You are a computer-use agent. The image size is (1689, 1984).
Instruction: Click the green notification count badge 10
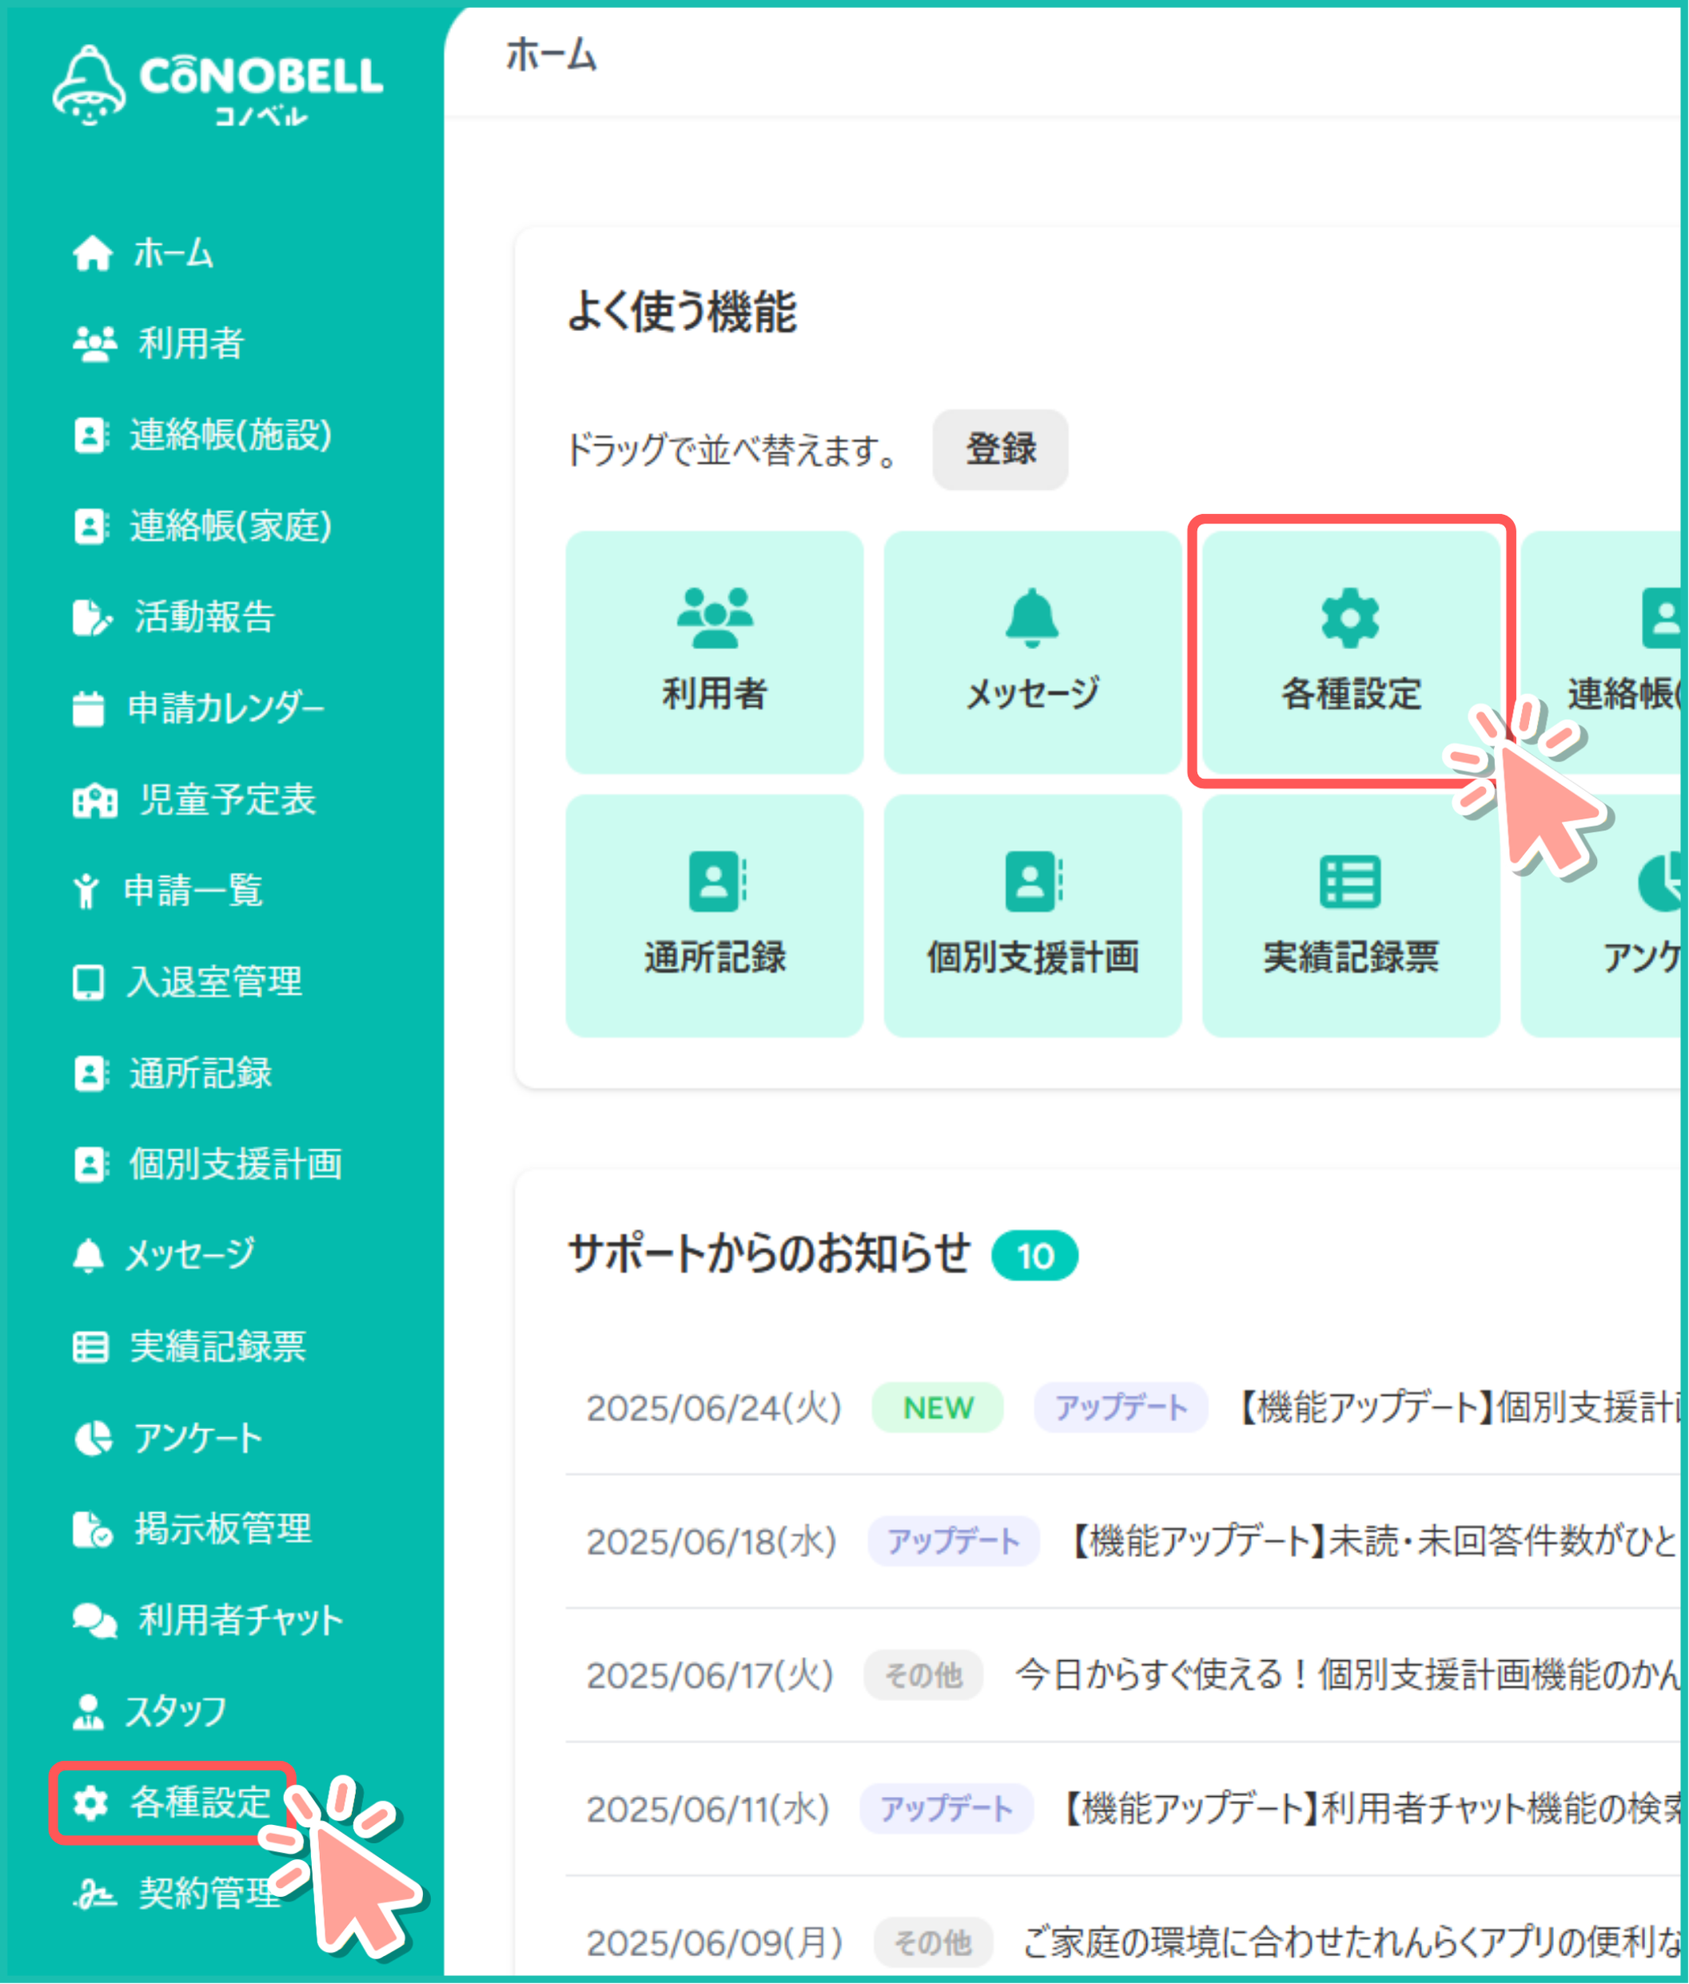click(1034, 1256)
